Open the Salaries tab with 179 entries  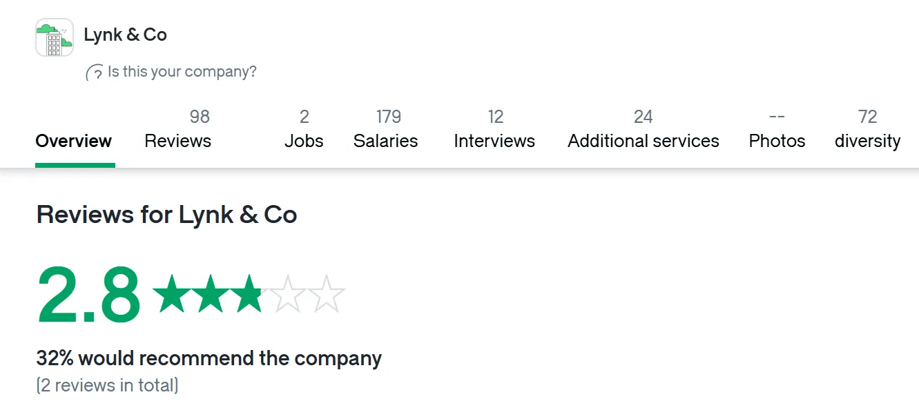(386, 129)
